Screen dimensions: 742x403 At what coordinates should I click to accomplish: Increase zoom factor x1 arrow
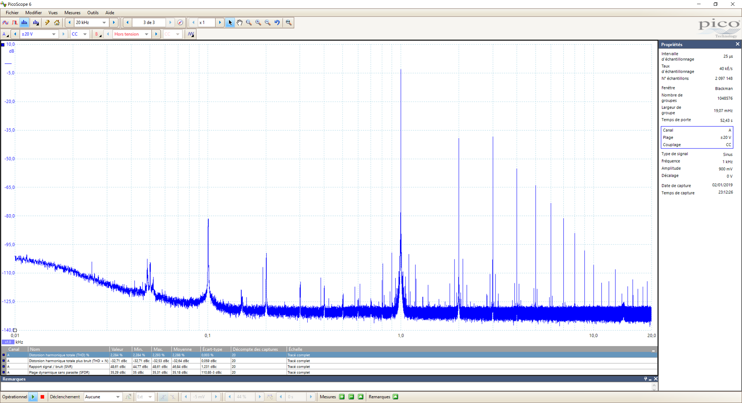[x=220, y=22]
